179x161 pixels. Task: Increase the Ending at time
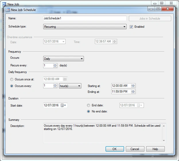point(133,91)
